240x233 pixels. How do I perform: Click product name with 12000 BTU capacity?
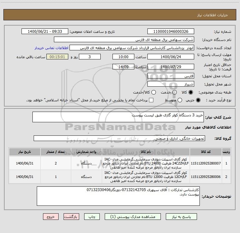tap(146, 177)
